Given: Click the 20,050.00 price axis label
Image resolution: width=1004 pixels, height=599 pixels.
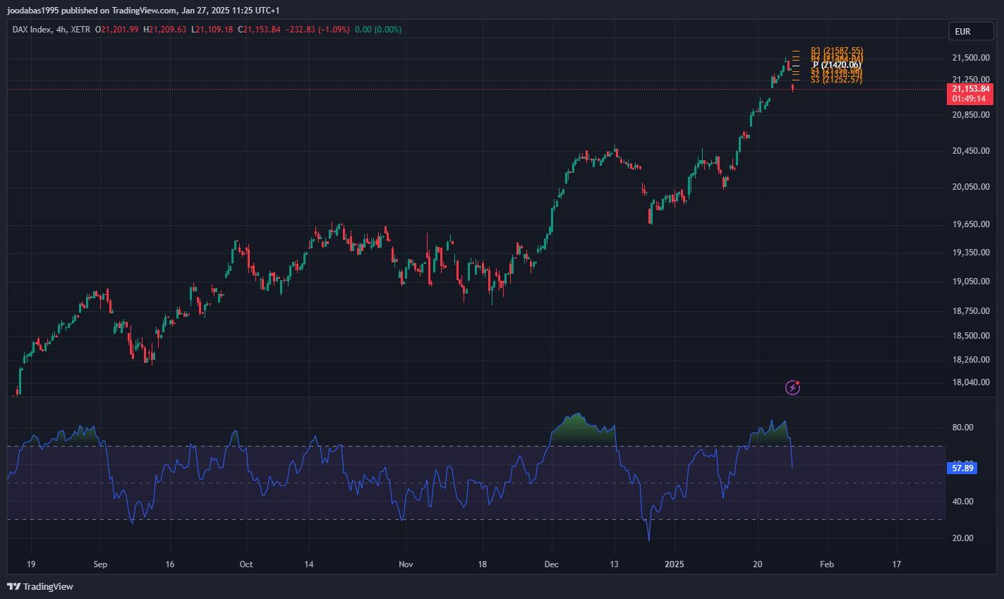Looking at the screenshot, I should click(970, 187).
